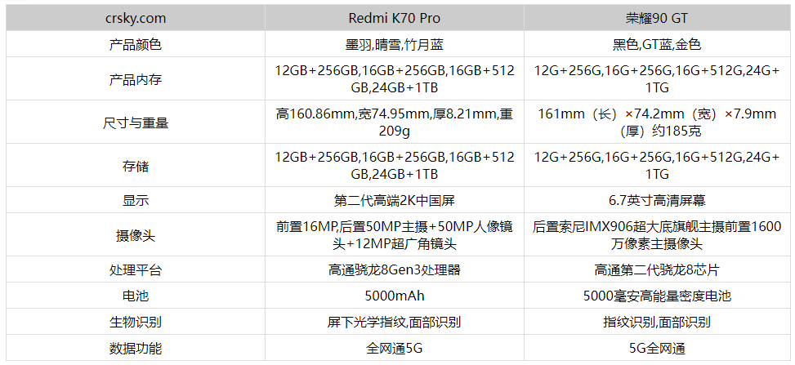Click the crsky.com header cell

pyautogui.click(x=134, y=18)
